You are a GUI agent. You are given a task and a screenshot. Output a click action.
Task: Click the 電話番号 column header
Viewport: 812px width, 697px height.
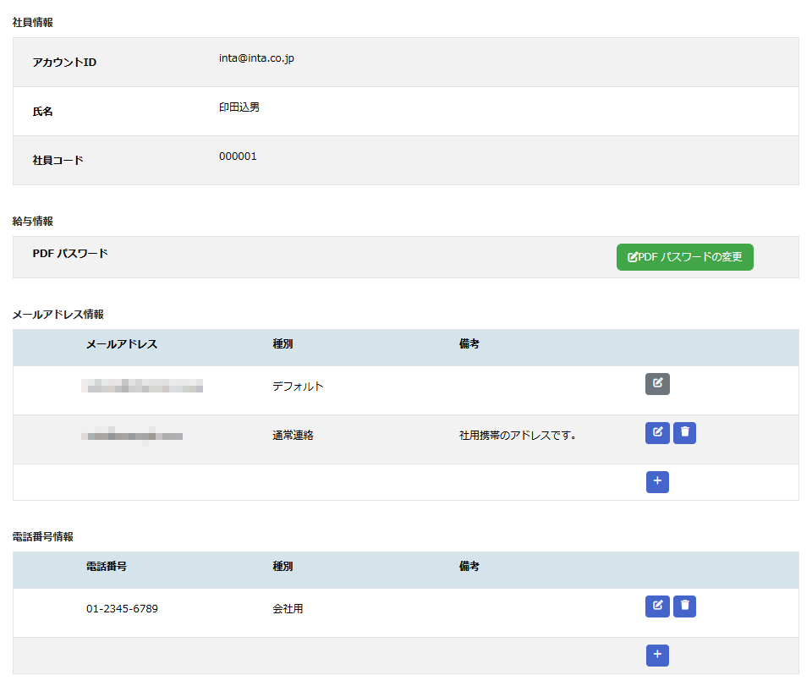(107, 567)
